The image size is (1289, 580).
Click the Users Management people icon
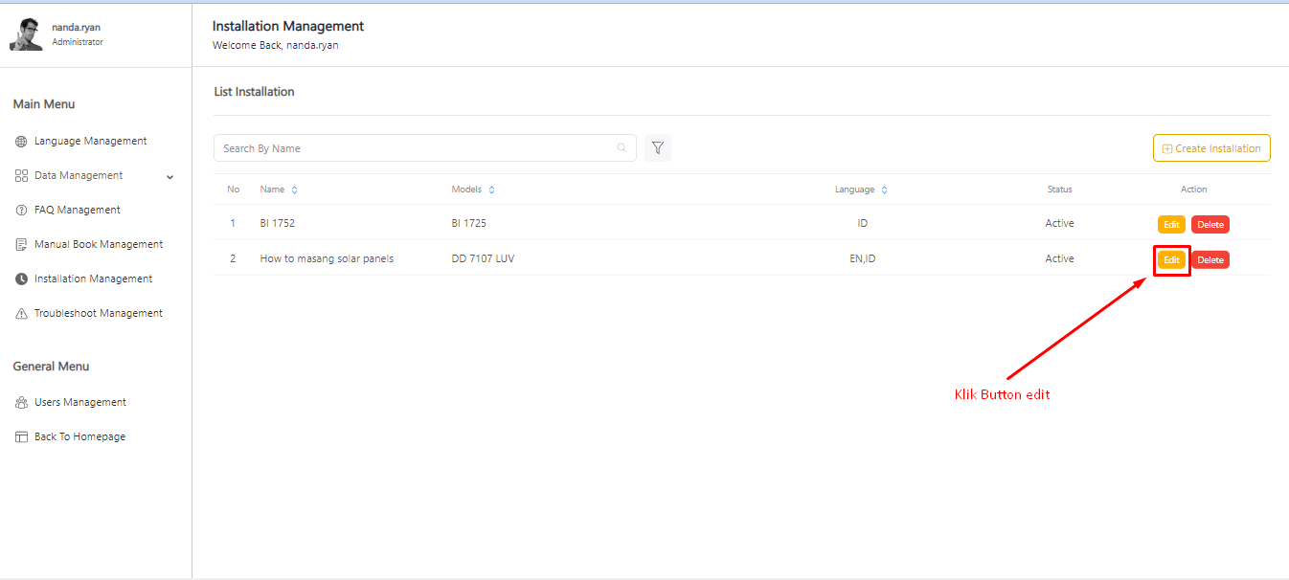pyautogui.click(x=21, y=403)
